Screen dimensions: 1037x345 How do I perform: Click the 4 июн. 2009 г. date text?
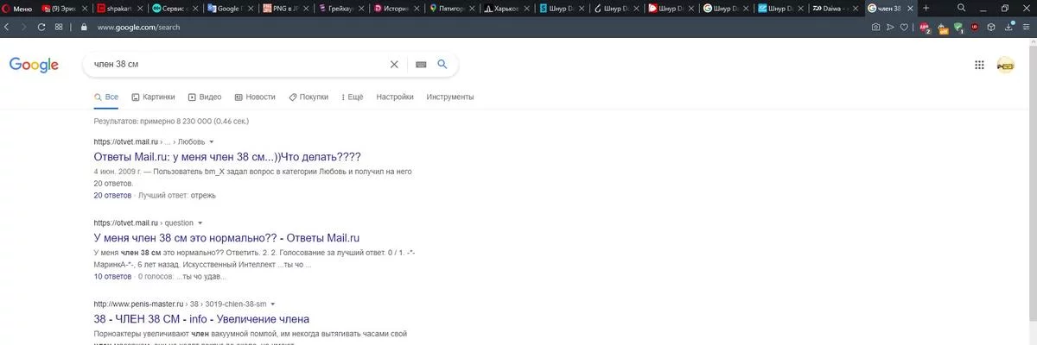pyautogui.click(x=118, y=172)
